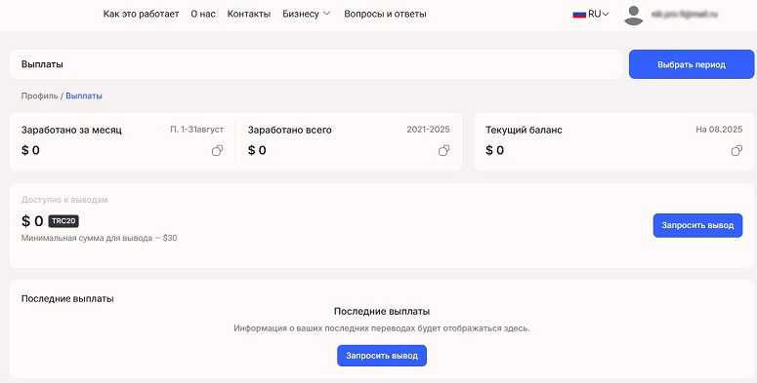Viewport: 757px width, 383px height.
Task: Open Вопросы и ответы page
Action: 385,14
